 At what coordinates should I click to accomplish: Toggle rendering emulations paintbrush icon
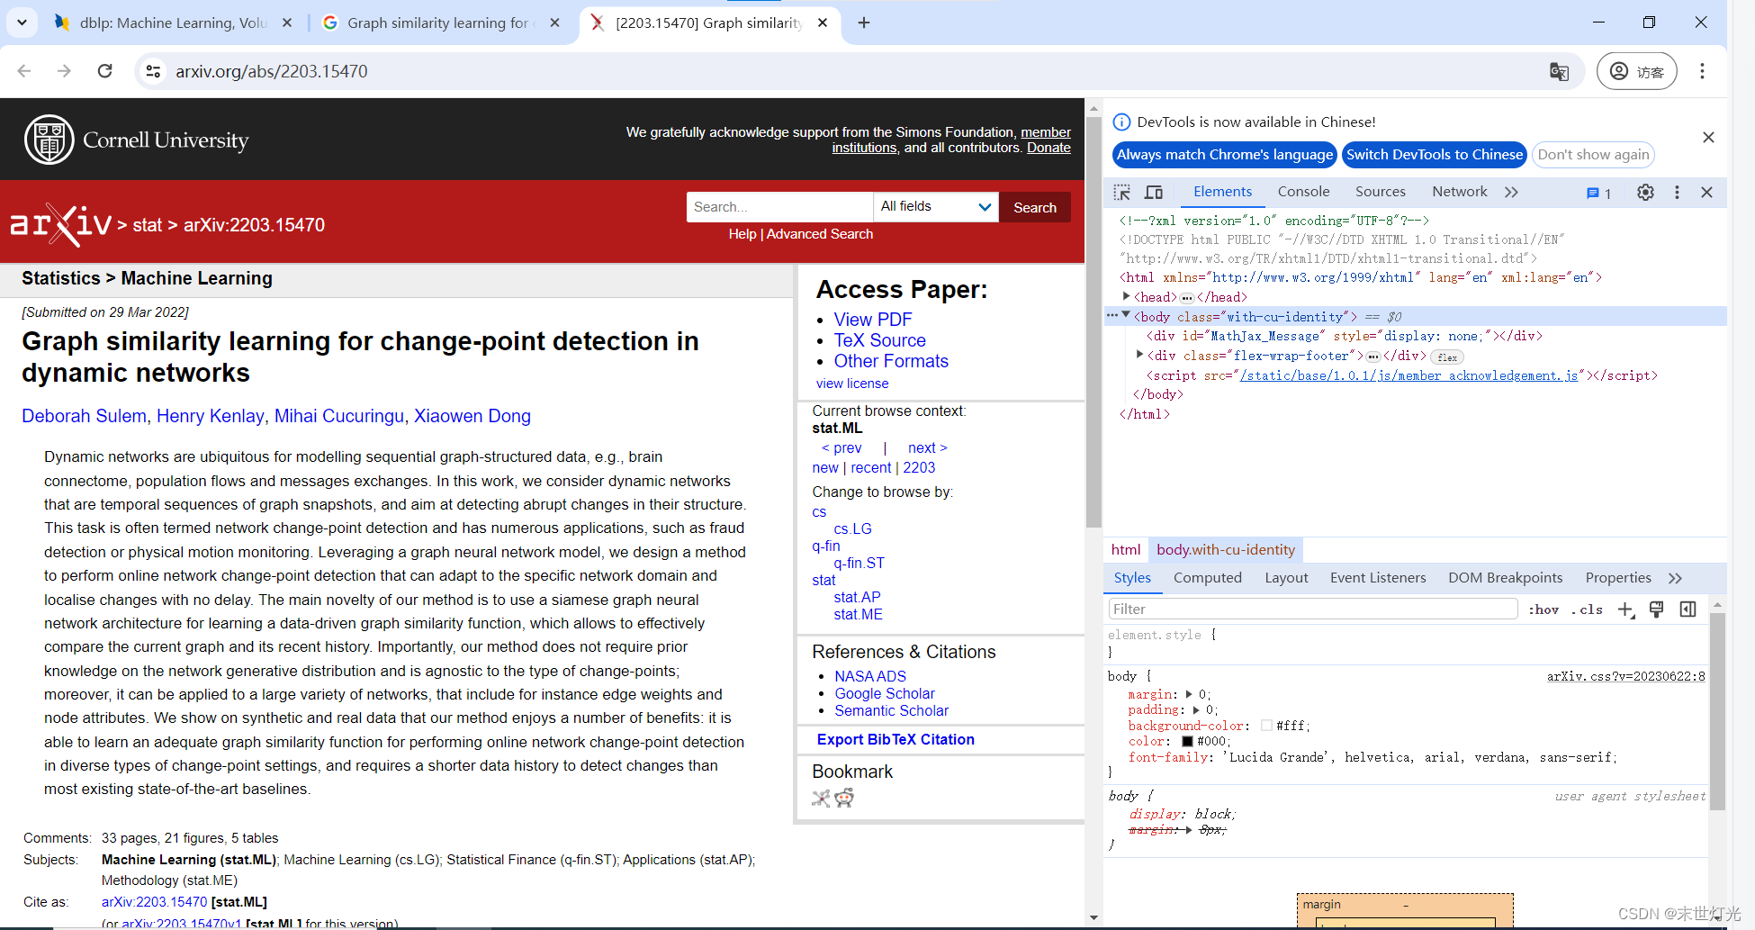coord(1656,609)
